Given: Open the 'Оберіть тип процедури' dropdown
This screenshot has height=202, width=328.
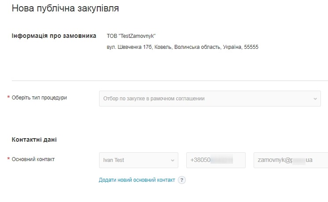Looking at the screenshot, I should tap(210, 99).
